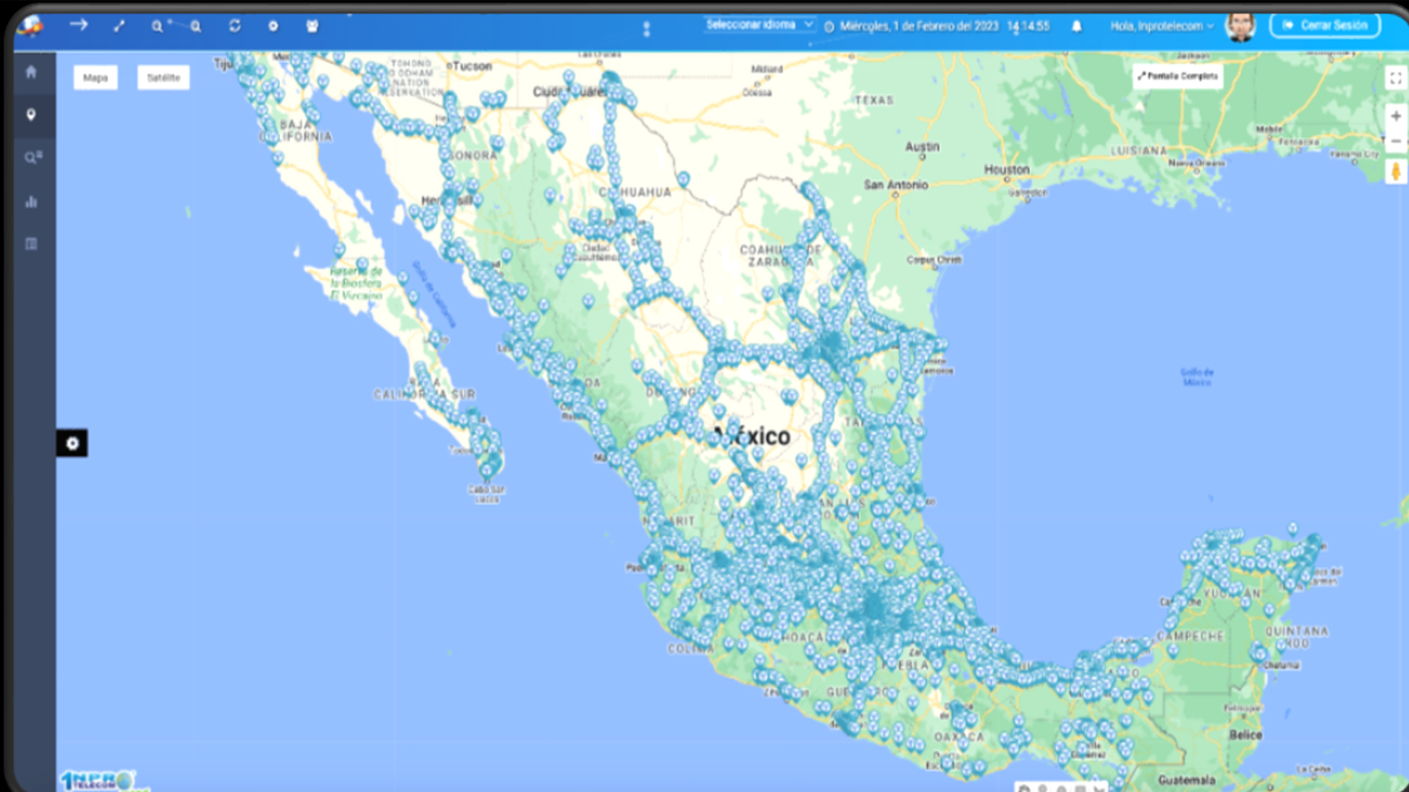Click the México country label on map

click(751, 436)
